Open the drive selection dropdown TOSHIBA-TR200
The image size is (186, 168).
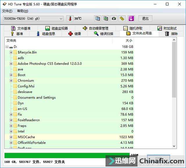point(33,19)
